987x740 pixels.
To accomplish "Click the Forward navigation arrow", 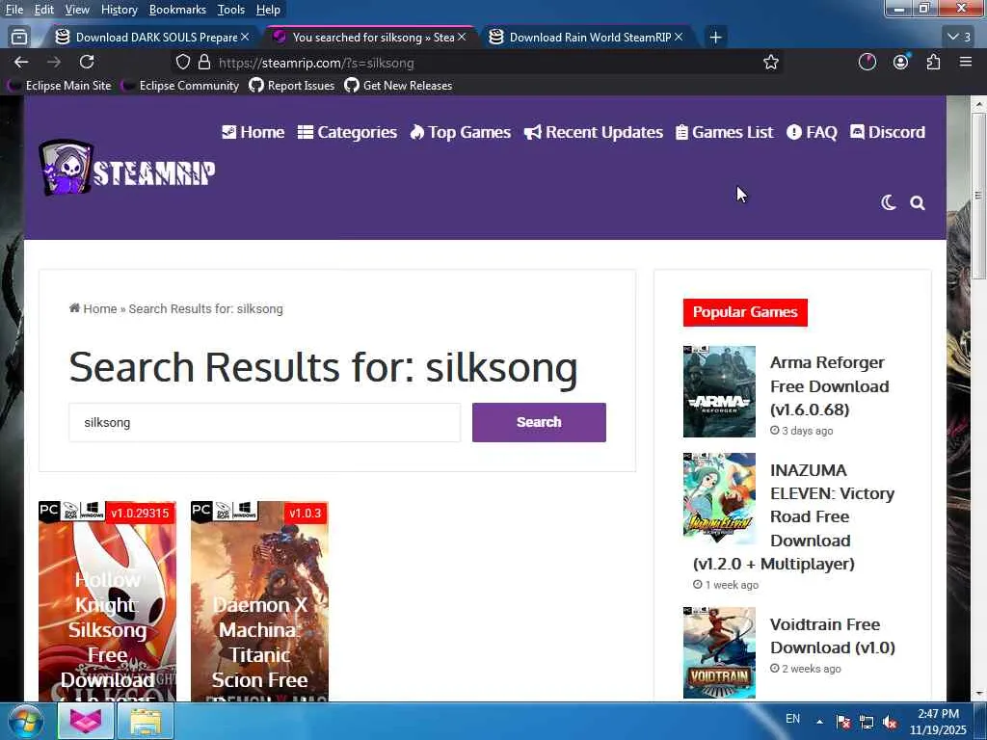I will (x=54, y=63).
